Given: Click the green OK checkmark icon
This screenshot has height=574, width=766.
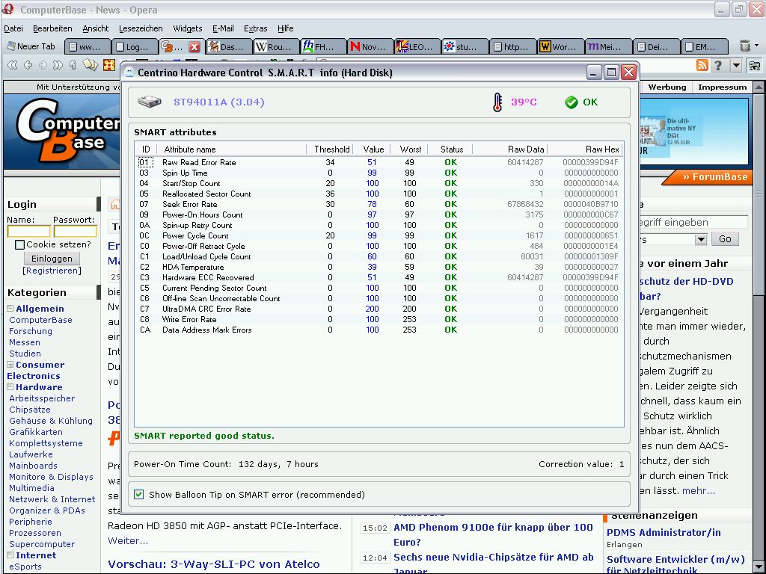Looking at the screenshot, I should [571, 102].
